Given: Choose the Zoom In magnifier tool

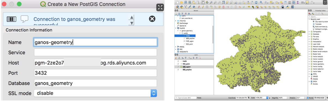Looking at the screenshot, I should point(211,2).
